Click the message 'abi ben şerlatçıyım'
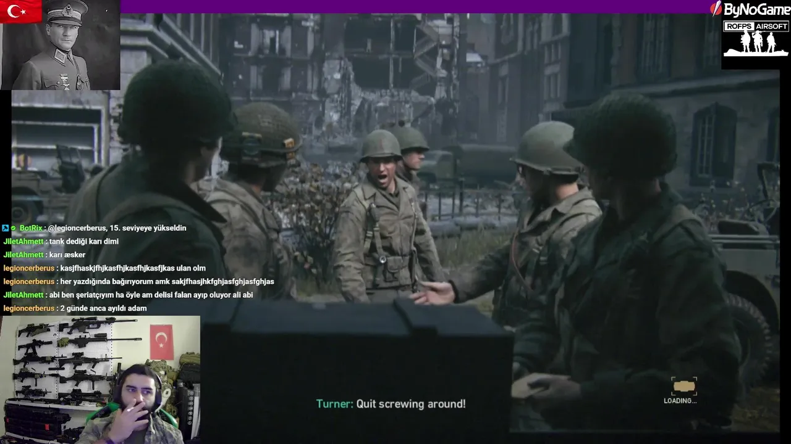The height and width of the screenshot is (444, 791). [x=151, y=295]
